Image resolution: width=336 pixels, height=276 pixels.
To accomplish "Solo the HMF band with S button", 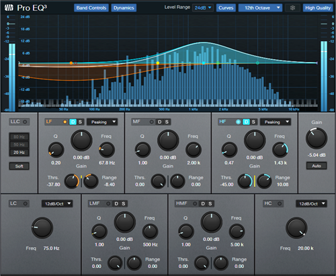I will coord(210,203).
